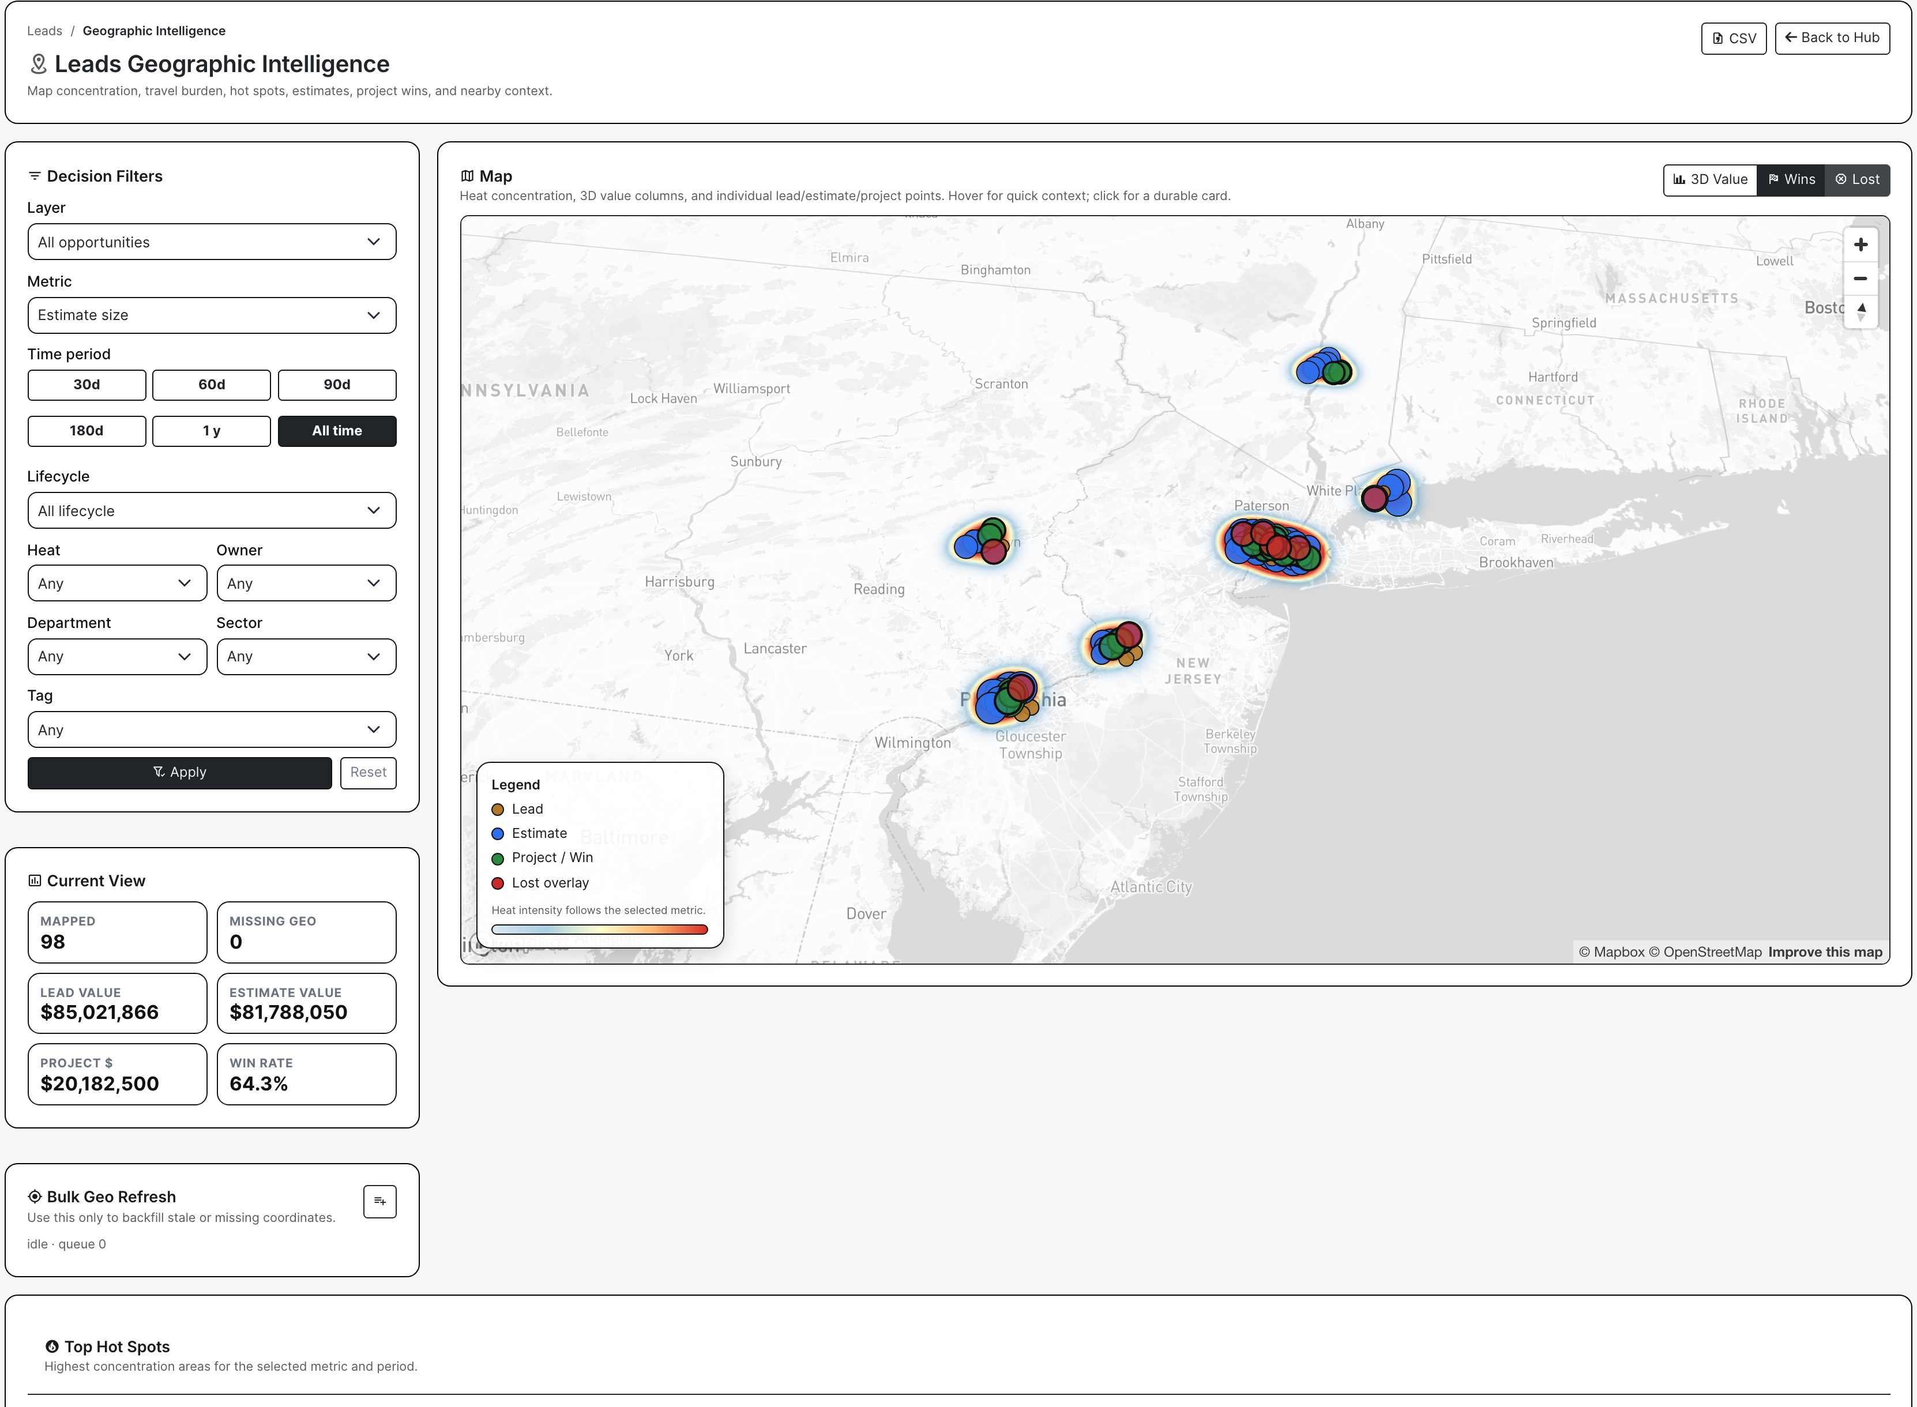Open the Heat filter dropdown
This screenshot has height=1407, width=1917.
click(118, 584)
